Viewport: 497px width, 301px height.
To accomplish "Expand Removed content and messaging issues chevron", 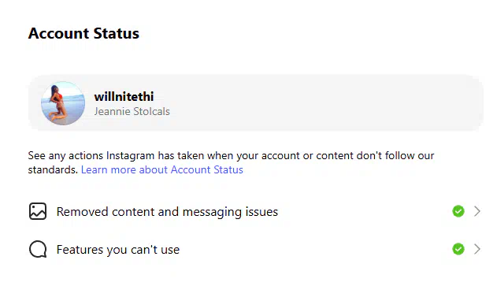I will click(x=477, y=211).
